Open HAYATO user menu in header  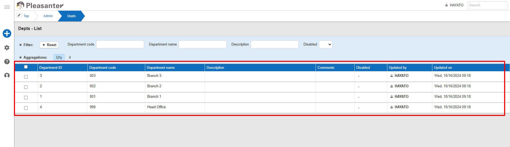click(x=454, y=5)
